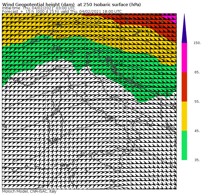Click the "Moloch Model, CNR-ISAC, Italy" credit text
Viewport: 203px width, 195px height.
[29, 191]
